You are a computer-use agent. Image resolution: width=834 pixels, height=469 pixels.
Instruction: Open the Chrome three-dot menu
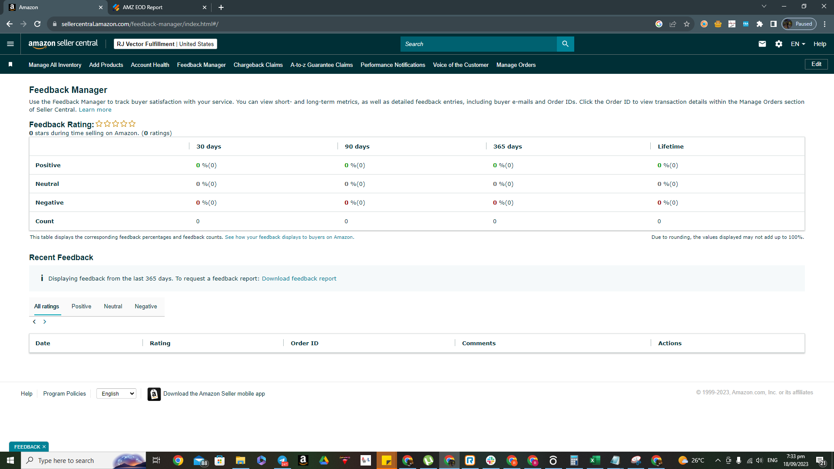tap(825, 24)
